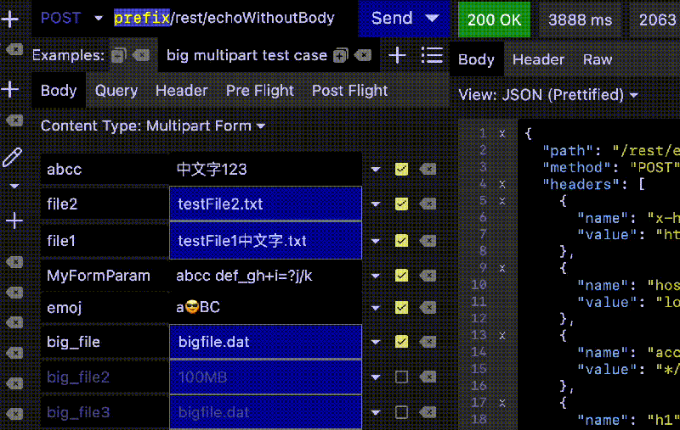Collapse headers array fold marker on line 4

pyautogui.click(x=502, y=184)
